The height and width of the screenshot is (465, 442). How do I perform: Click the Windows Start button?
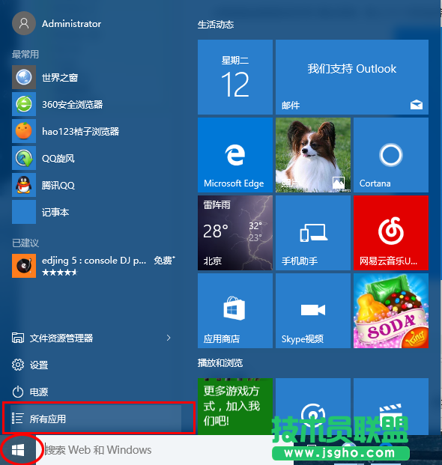18,450
